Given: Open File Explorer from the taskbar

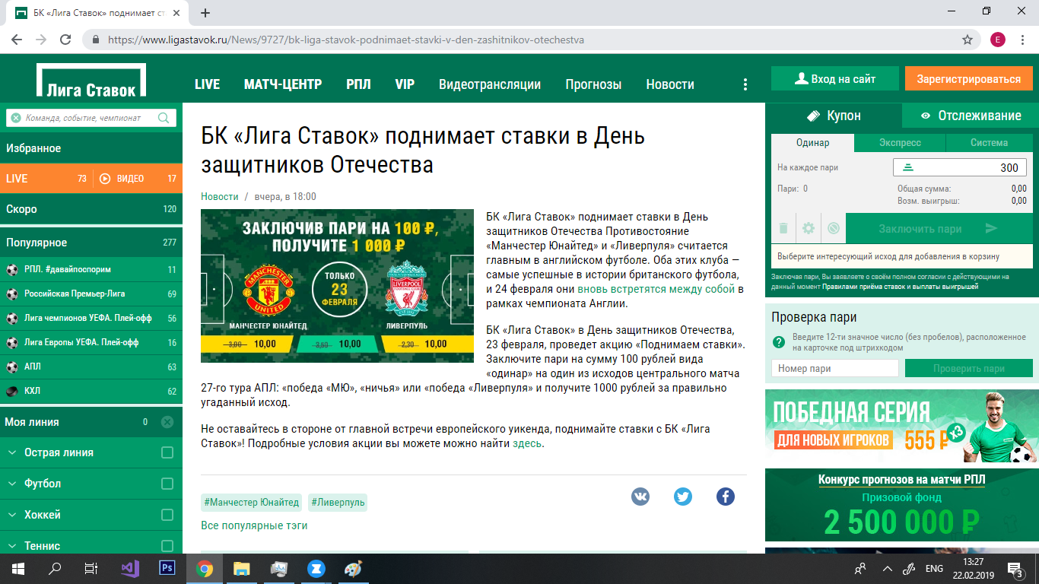Looking at the screenshot, I should point(242,568).
